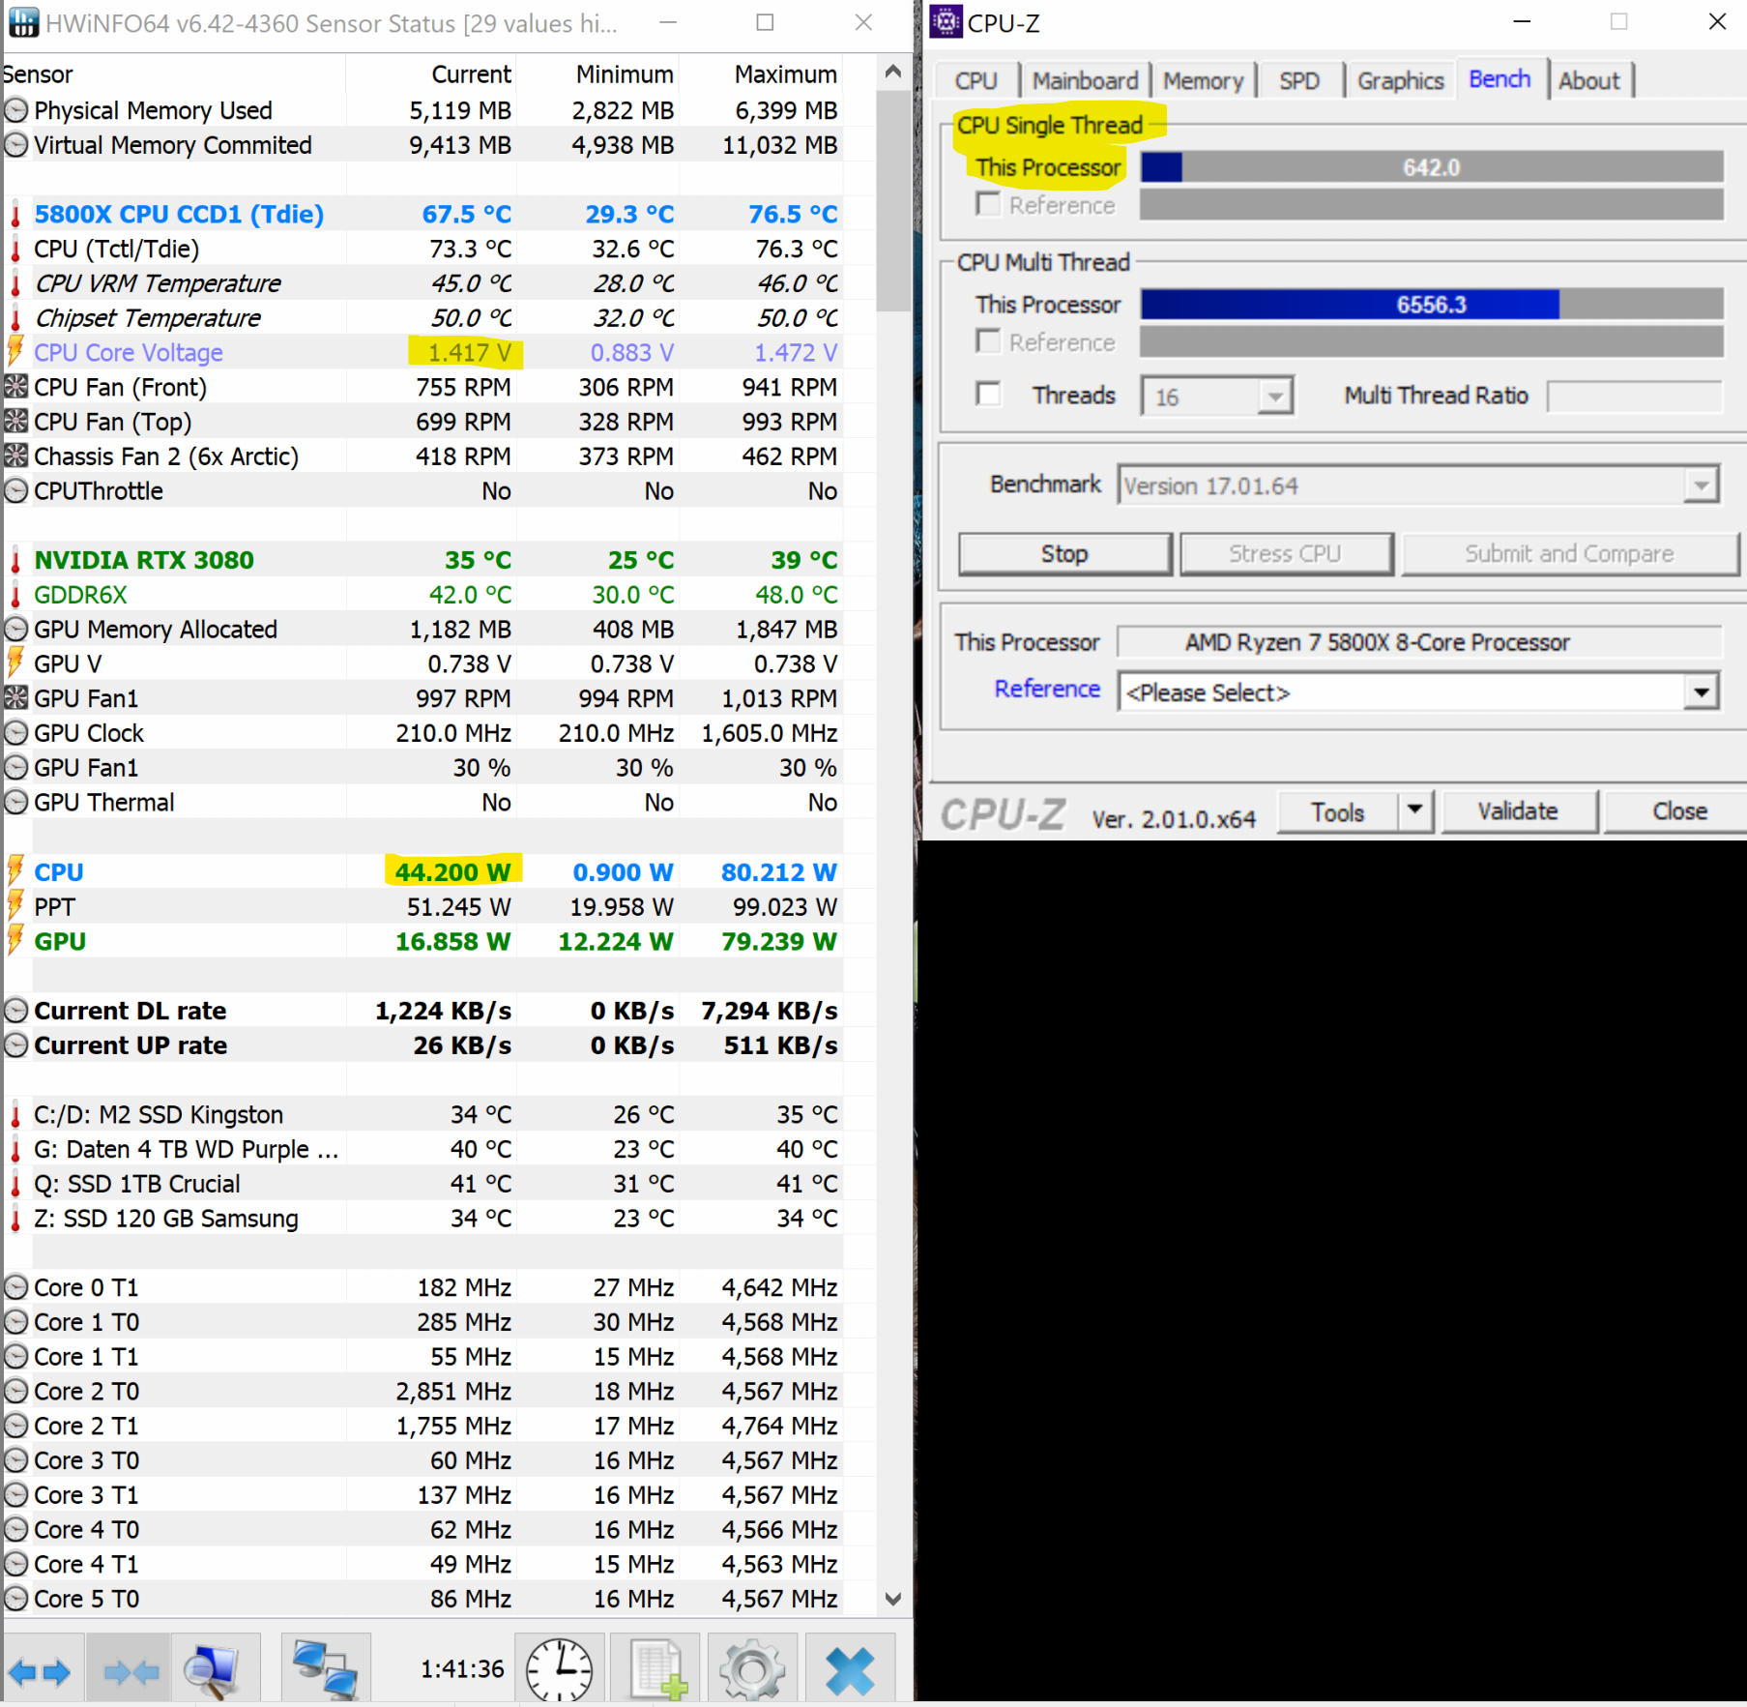1747x1707 pixels.
Task: Click thermometer icon of Q: SSD 1TB Crucial
Action: pyautogui.click(x=15, y=1184)
